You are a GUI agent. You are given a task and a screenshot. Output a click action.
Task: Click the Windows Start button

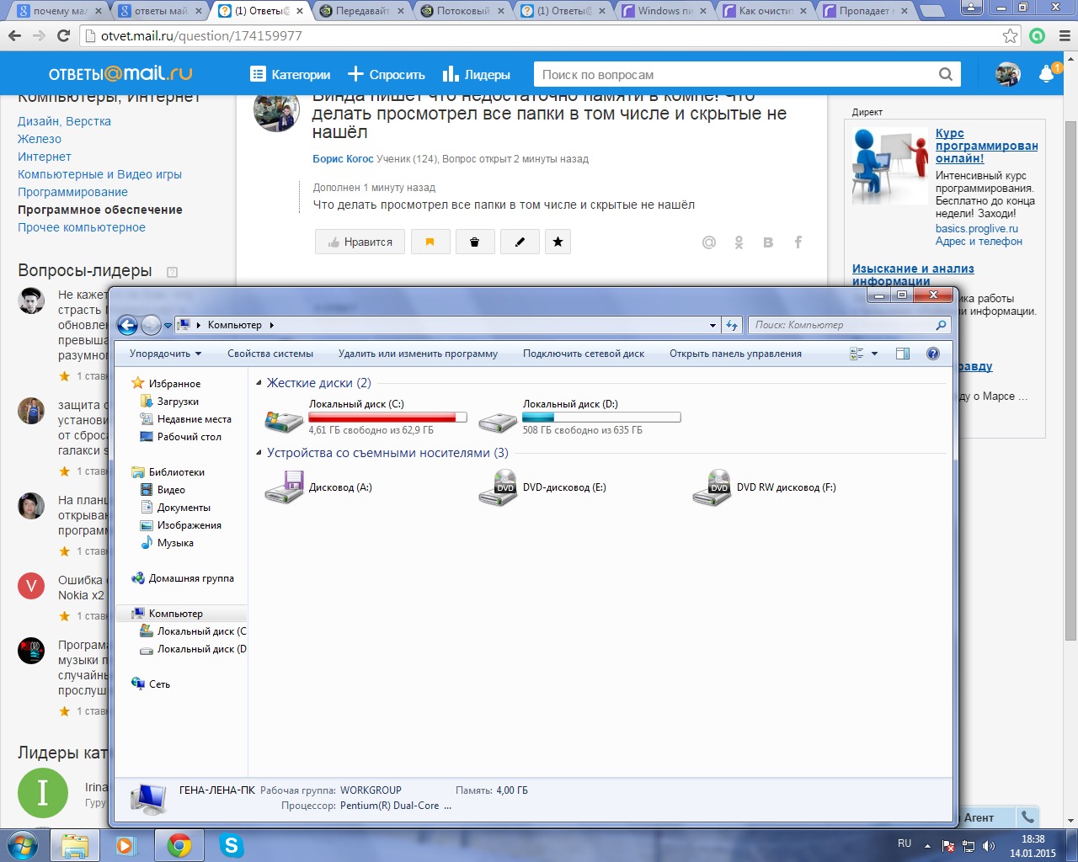pos(21,845)
